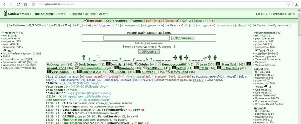Open the Продажа quick link

pyautogui.click(x=104, y=25)
